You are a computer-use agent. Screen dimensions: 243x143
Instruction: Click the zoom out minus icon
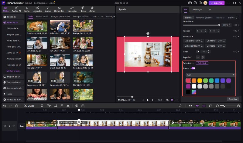[x=217, y=106]
